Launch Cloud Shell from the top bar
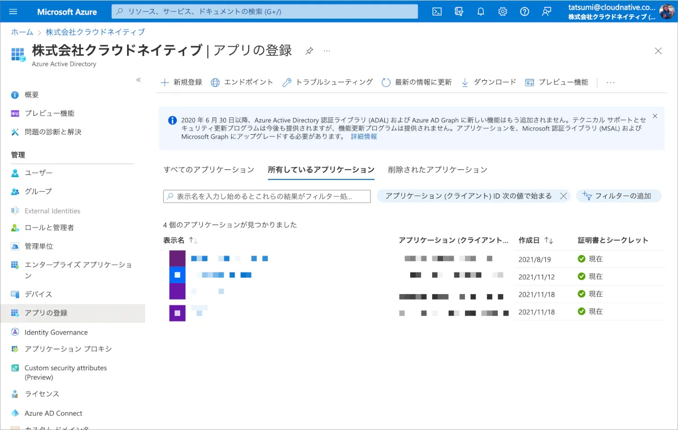678x430 pixels. coord(437,11)
